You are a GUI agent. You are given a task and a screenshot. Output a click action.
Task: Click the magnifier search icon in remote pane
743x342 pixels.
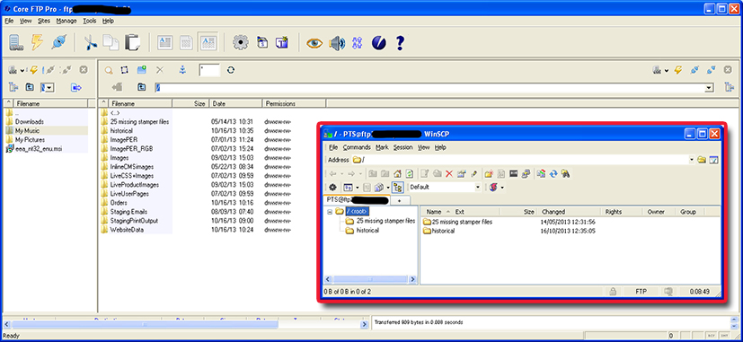pos(109,70)
